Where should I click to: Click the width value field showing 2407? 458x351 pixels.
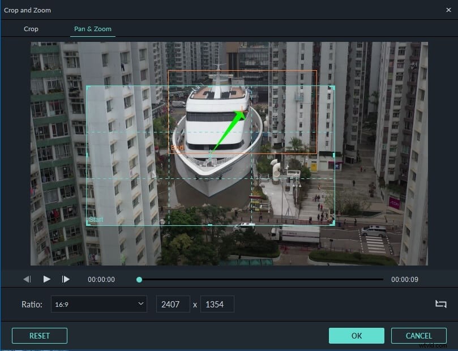point(173,304)
